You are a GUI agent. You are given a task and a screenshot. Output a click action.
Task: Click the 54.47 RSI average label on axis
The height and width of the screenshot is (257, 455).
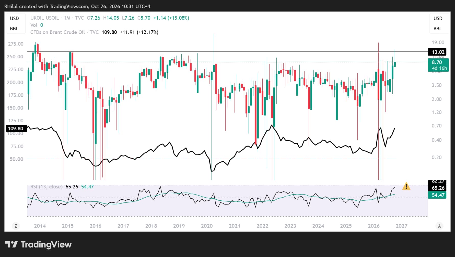438,195
